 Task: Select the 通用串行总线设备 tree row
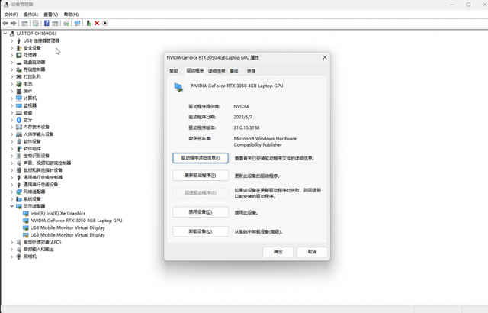[40, 185]
